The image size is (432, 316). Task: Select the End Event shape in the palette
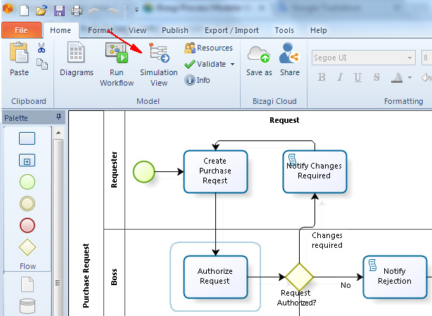click(x=27, y=225)
